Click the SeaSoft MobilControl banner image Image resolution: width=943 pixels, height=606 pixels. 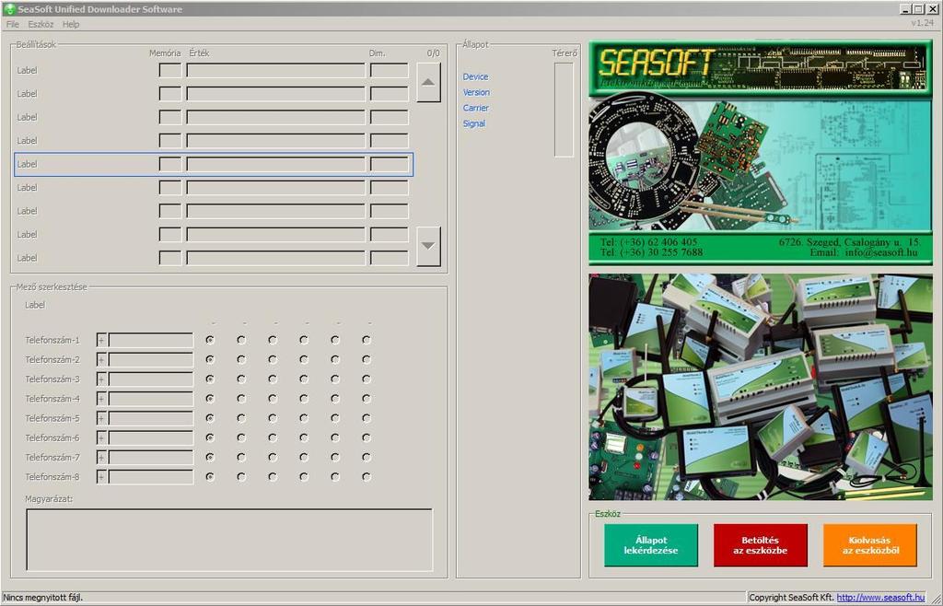tap(760, 152)
